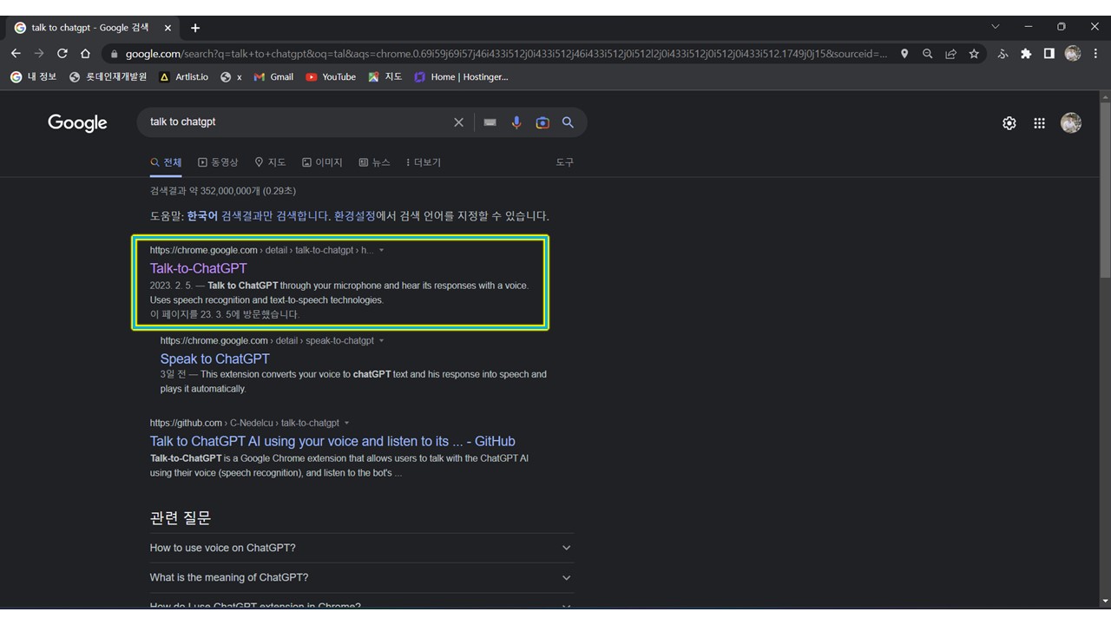
Task: Open the Gmail bookmark
Action: click(273, 76)
